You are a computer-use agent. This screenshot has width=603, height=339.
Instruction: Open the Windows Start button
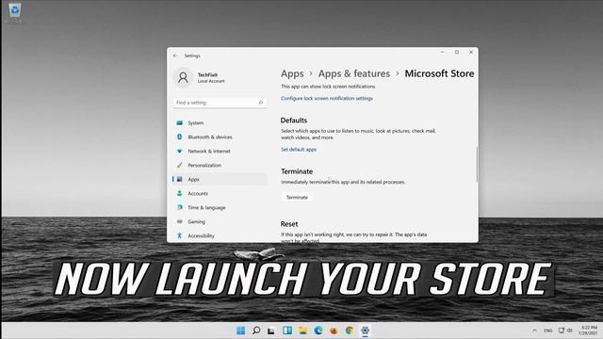pyautogui.click(x=241, y=331)
